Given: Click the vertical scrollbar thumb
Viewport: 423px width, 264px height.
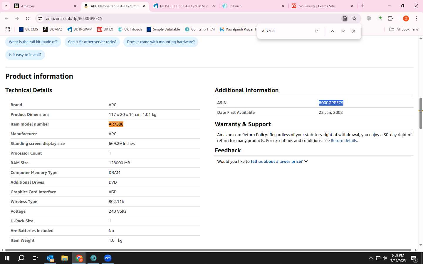Looking at the screenshot, I should pyautogui.click(x=420, y=113).
